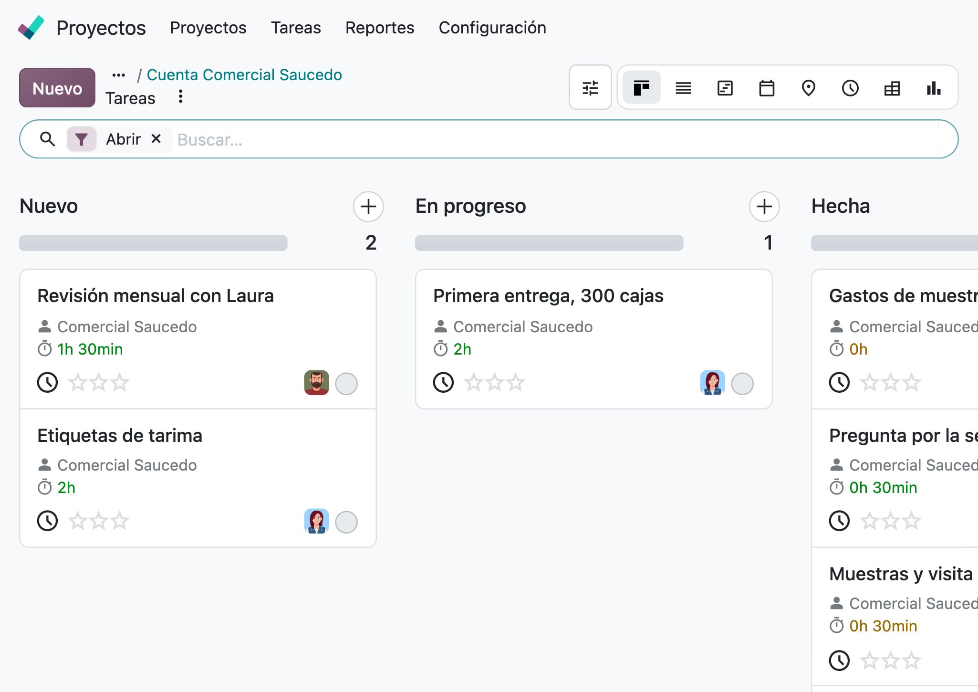Open the Proyectos app logo

point(31,27)
